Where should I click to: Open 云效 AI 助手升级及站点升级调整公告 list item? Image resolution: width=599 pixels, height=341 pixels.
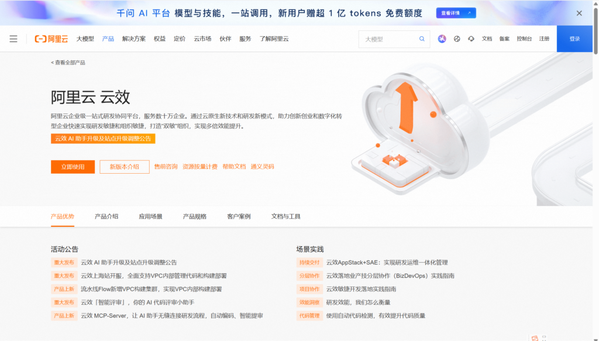coord(129,263)
